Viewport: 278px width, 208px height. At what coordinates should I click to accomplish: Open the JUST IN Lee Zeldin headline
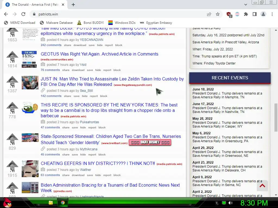pyautogui.click(x=112, y=82)
